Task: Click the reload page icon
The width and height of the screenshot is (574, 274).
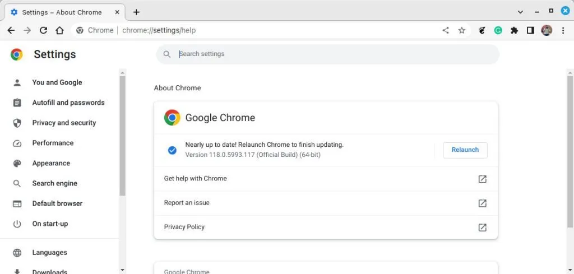Action: 44,30
